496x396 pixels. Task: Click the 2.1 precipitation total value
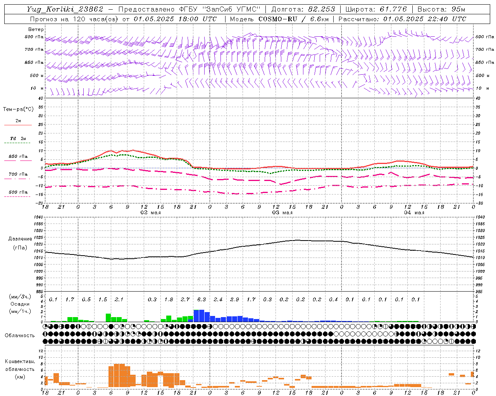click(x=119, y=299)
